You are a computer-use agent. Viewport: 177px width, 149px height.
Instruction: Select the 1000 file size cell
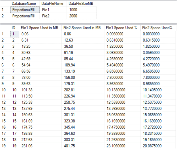[82, 10]
